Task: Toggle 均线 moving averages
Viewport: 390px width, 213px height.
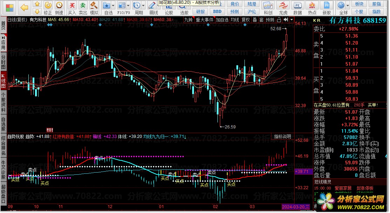Action: click(x=235, y=20)
